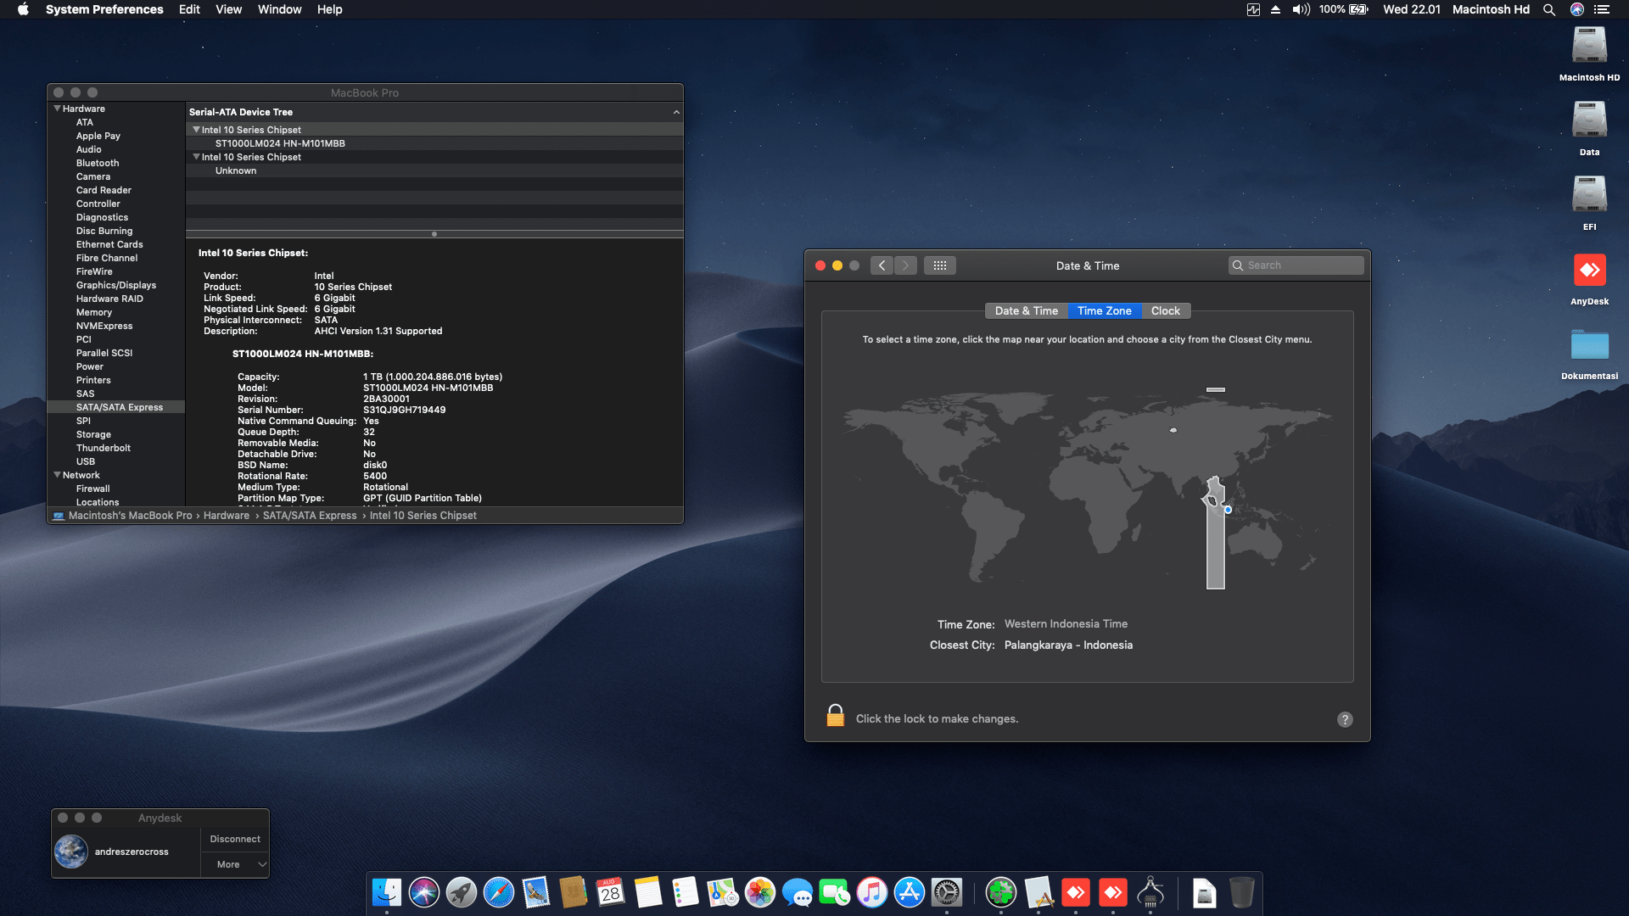Open Clover Configurator in the Dock

coord(1001,892)
